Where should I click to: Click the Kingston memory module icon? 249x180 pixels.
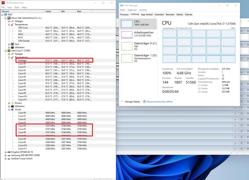9,152
